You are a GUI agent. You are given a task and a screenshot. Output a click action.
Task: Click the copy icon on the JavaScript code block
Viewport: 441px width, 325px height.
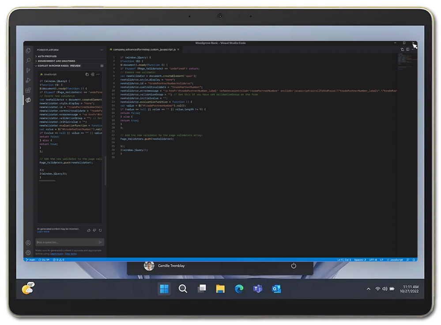(87, 74)
